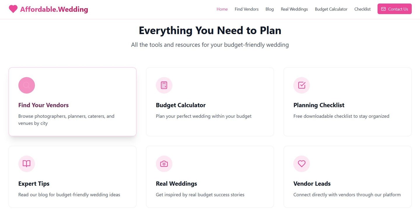Go to Find Vendors in the navbar

(246, 9)
